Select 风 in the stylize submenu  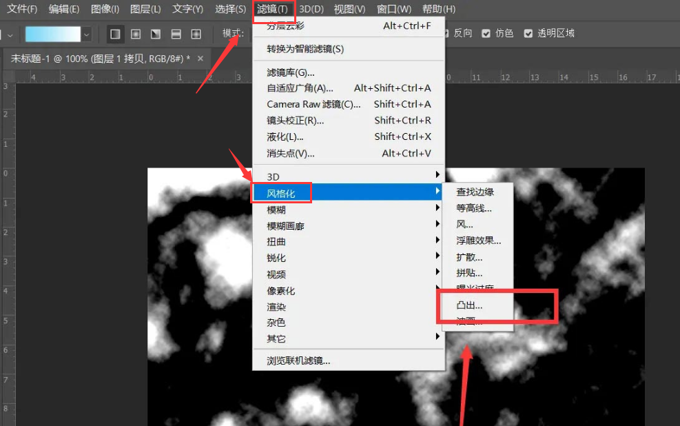tap(462, 223)
